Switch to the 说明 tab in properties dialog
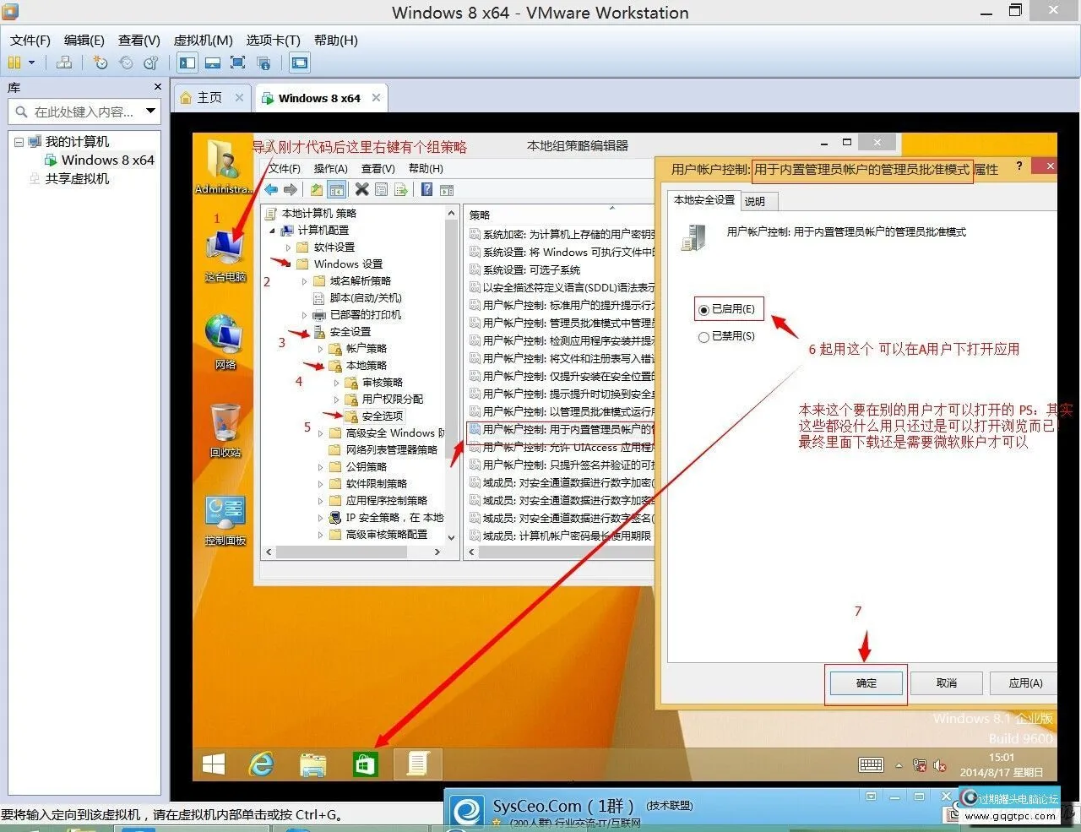Viewport: 1081px width, 832px height. [x=758, y=201]
